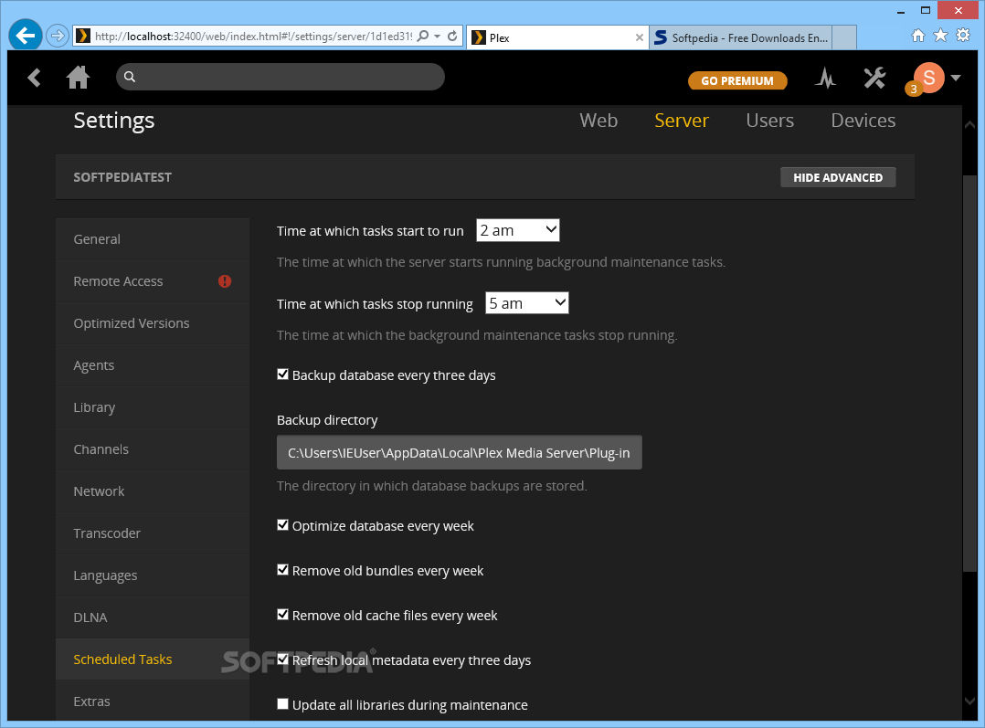The image size is (985, 728).
Task: Click the GO PREMIUM button
Action: 737,80
